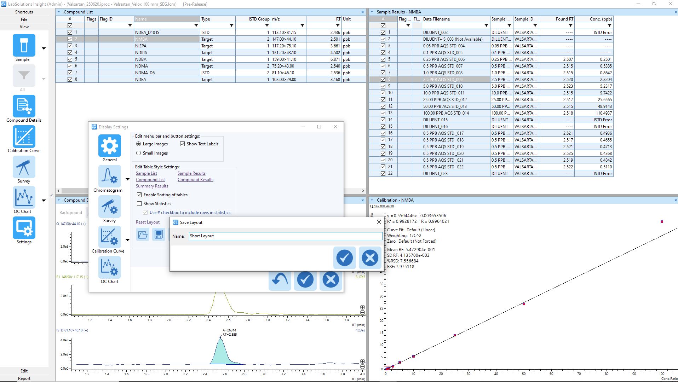Image resolution: width=678 pixels, height=382 pixels.
Task: Zoom in on ISTD chromatogram plus icon
Action: pos(362,361)
